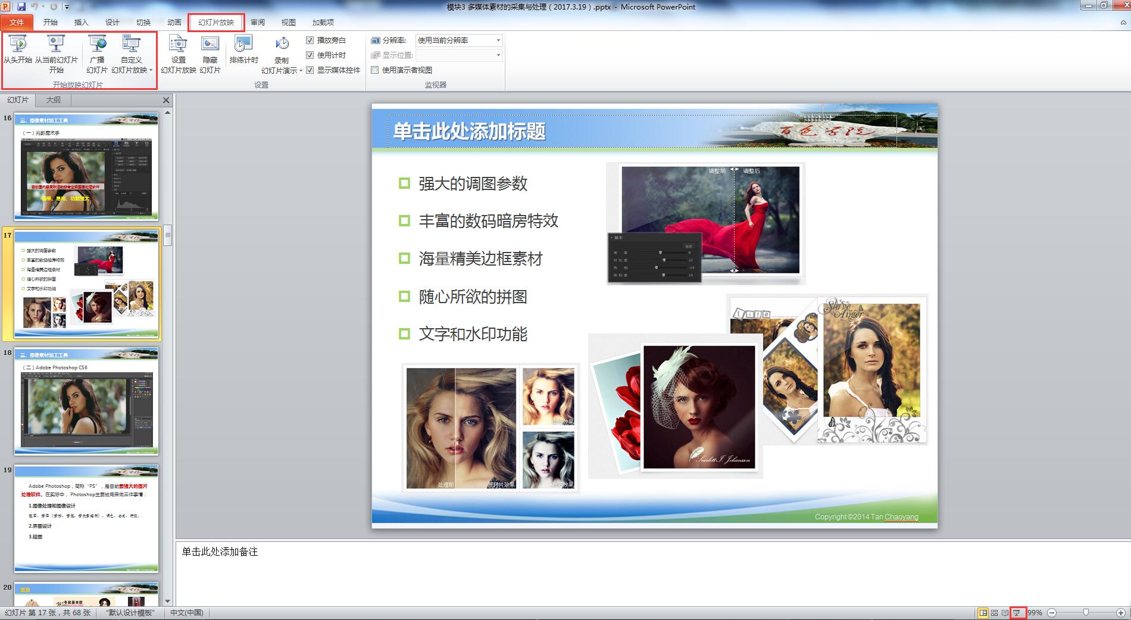Click bullet text 文字和水印功能
Viewport: 1131px width, 620px height.
473,334
